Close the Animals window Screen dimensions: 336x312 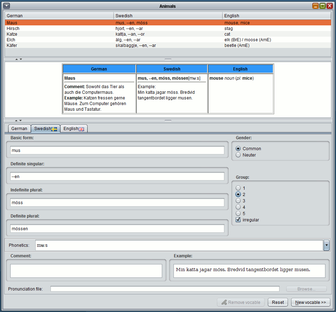click(x=330, y=6)
